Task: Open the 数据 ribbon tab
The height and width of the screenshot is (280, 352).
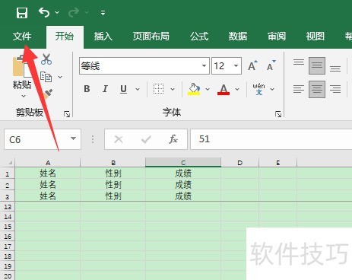Action: [238, 37]
